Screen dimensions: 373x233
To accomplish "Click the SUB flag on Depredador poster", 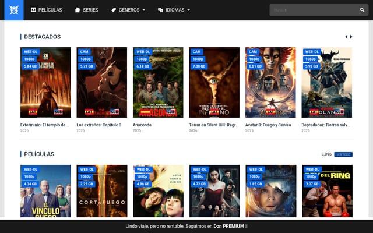I will (x=339, y=111).
